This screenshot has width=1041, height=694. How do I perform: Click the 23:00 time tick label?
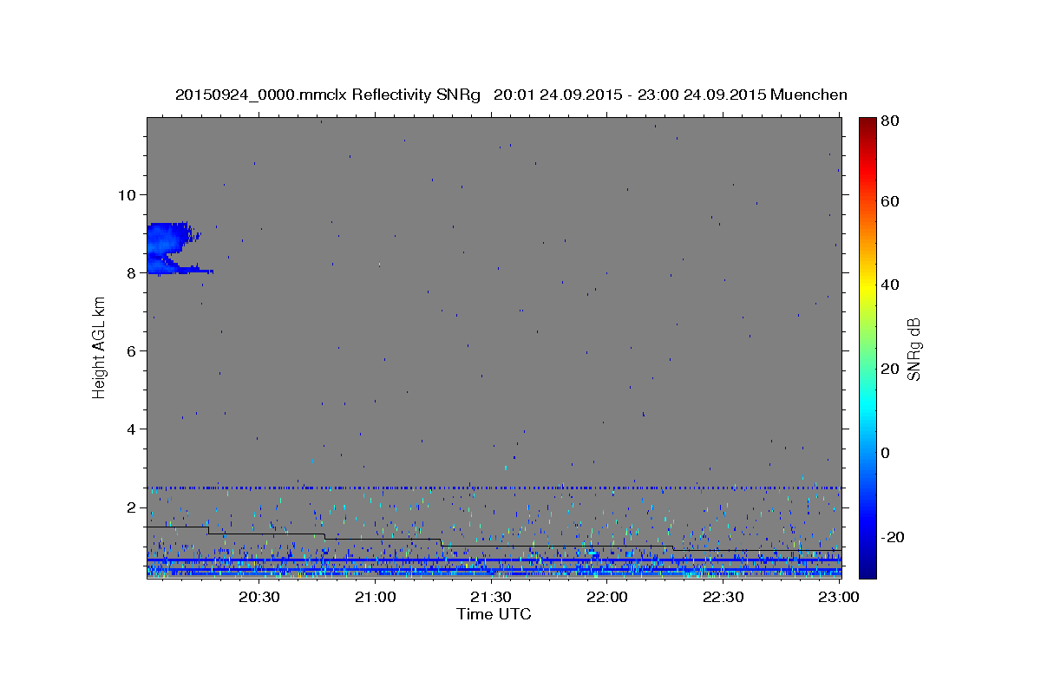click(839, 597)
